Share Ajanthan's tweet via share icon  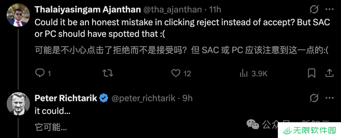coord(329,73)
